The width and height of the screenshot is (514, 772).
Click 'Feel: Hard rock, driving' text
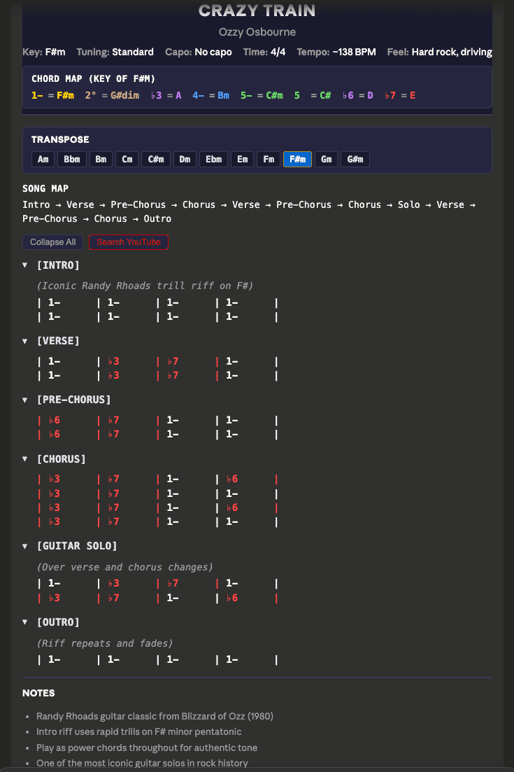click(x=440, y=52)
